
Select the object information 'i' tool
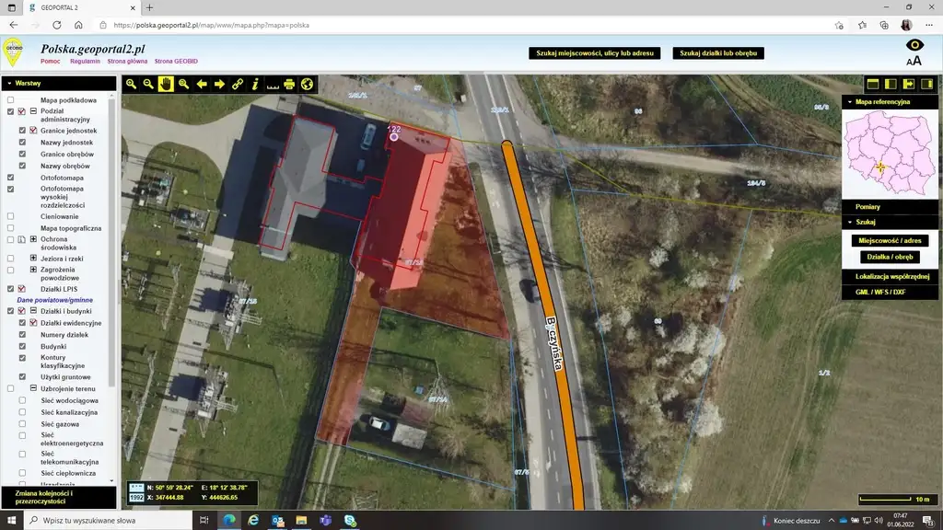(255, 84)
